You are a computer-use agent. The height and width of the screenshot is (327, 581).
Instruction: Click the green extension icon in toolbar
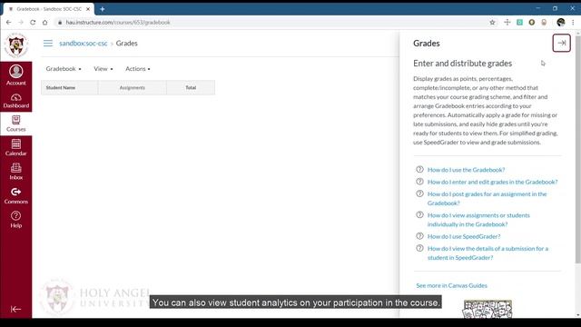[519, 22]
